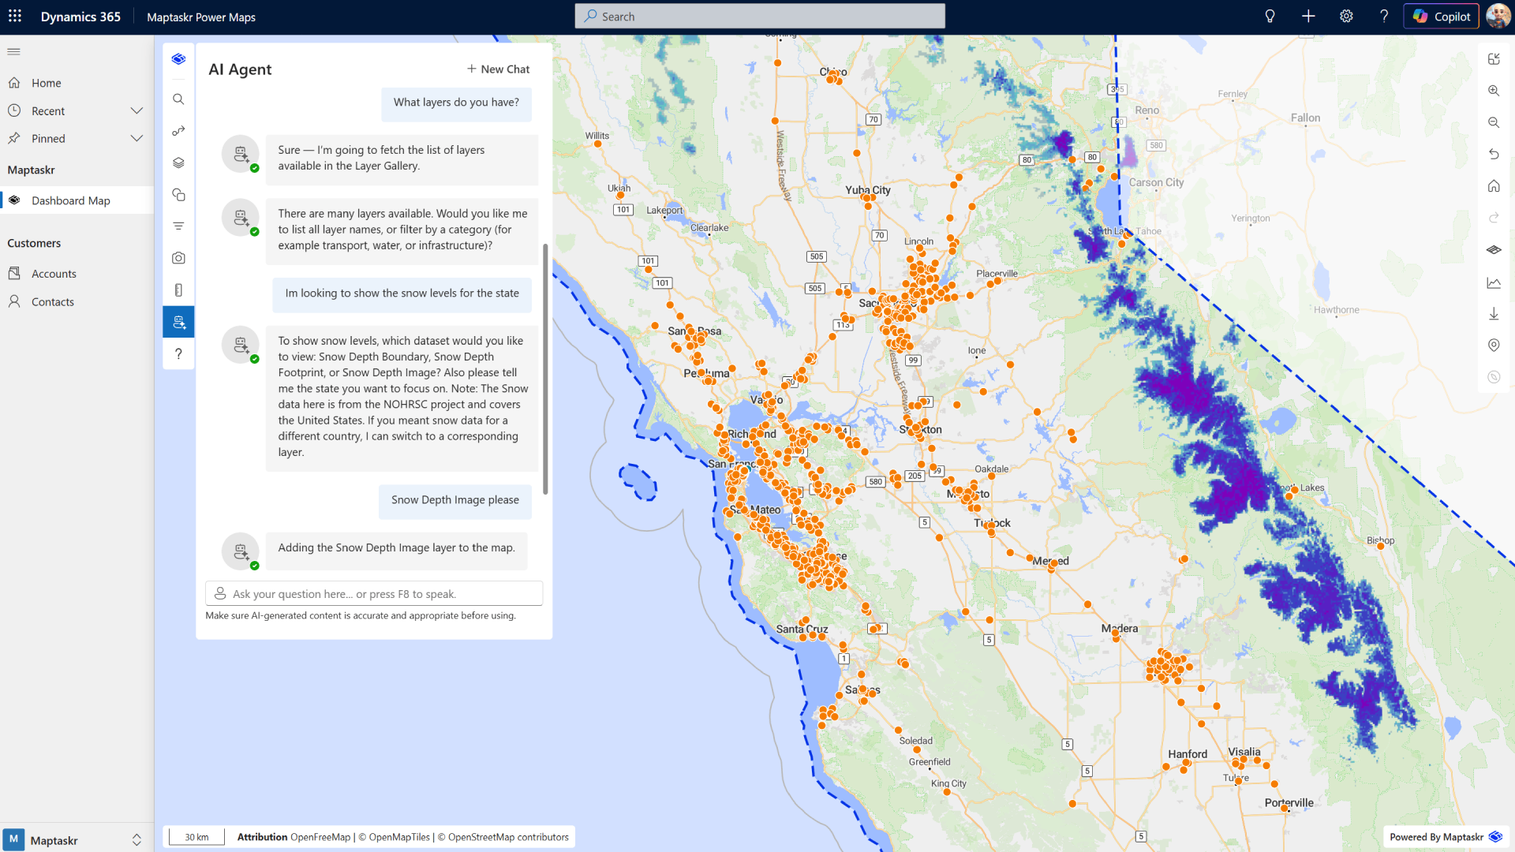
Task: Open Accounts in the navigation
Action: (54, 274)
